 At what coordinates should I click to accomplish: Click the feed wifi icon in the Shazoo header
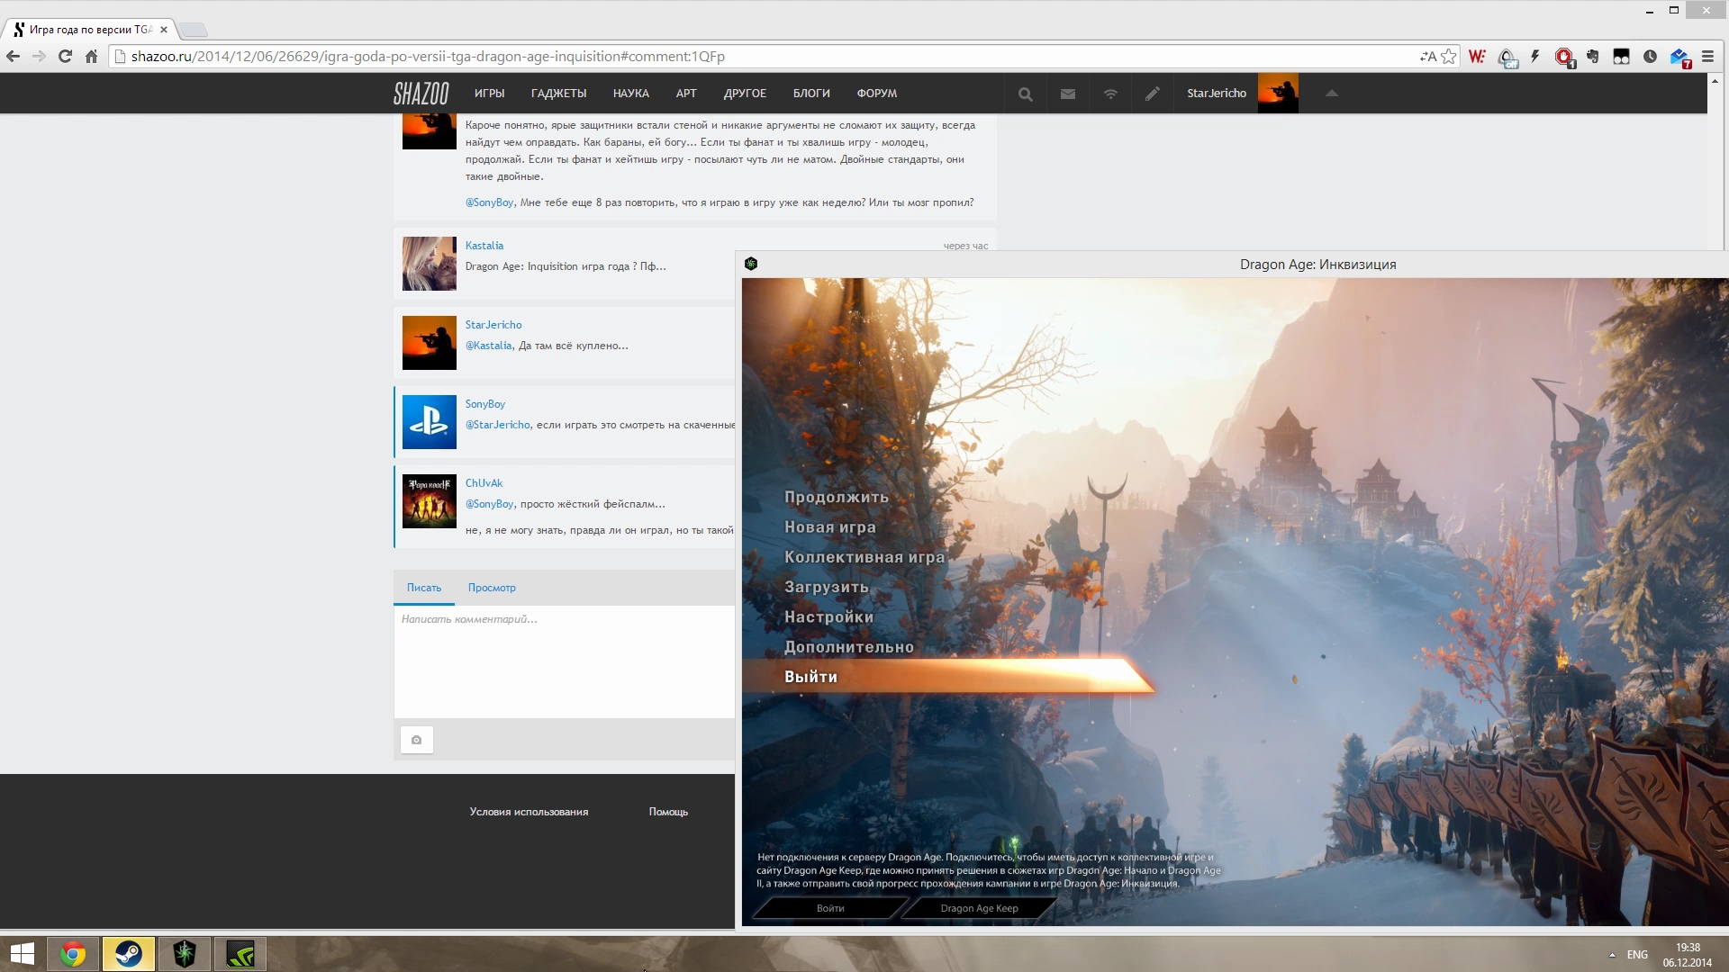point(1110,94)
